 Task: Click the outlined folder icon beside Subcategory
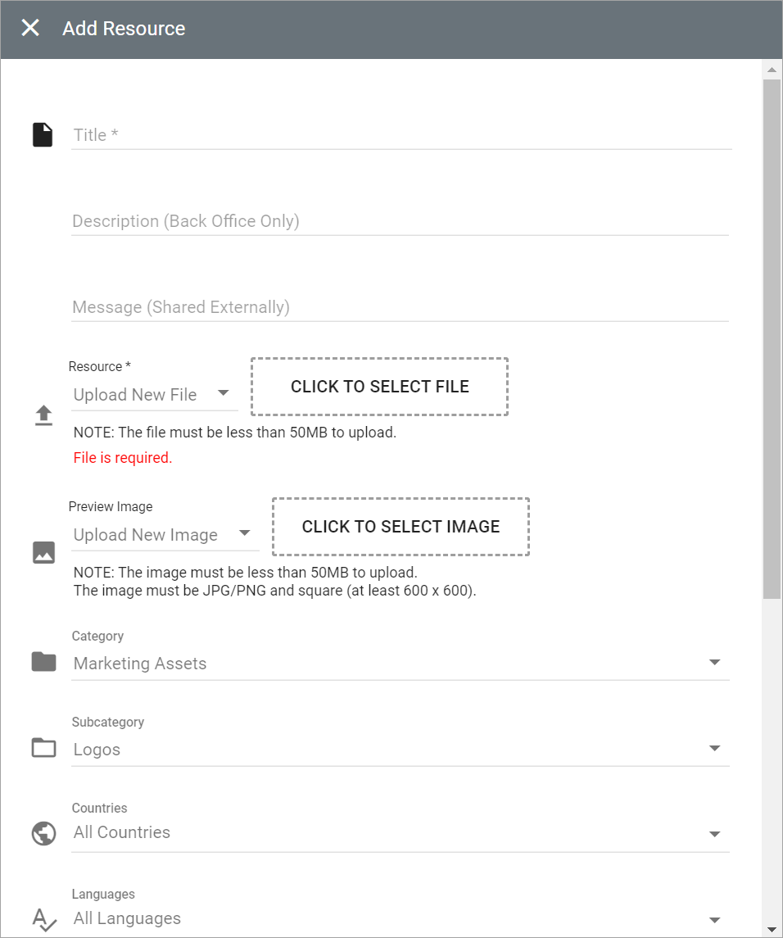[x=43, y=748]
